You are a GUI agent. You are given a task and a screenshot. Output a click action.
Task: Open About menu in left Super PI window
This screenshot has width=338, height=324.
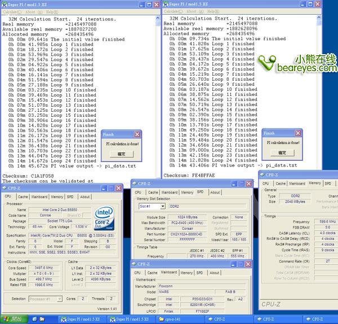[34, 12]
